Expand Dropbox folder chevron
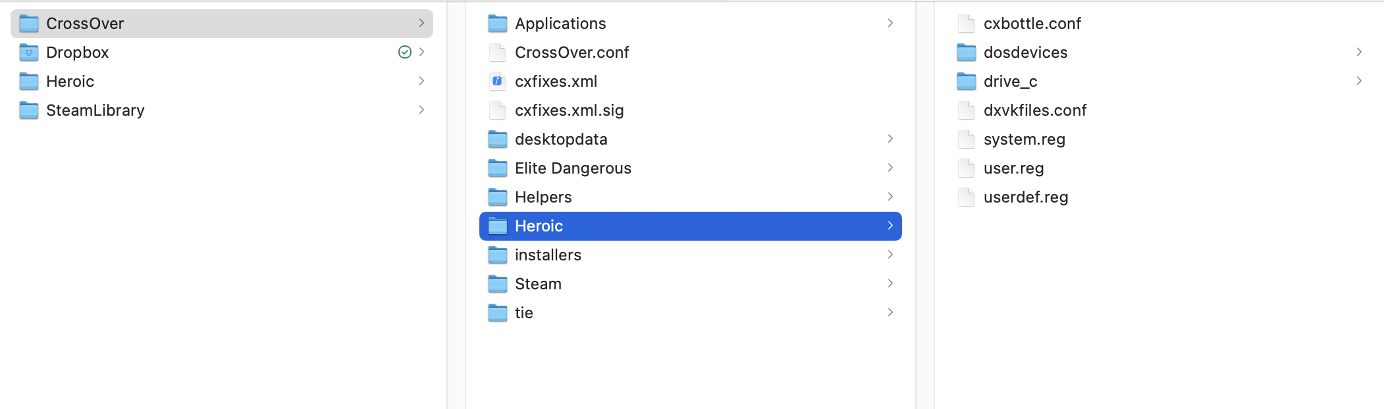The height and width of the screenshot is (409, 1384). coord(421,52)
